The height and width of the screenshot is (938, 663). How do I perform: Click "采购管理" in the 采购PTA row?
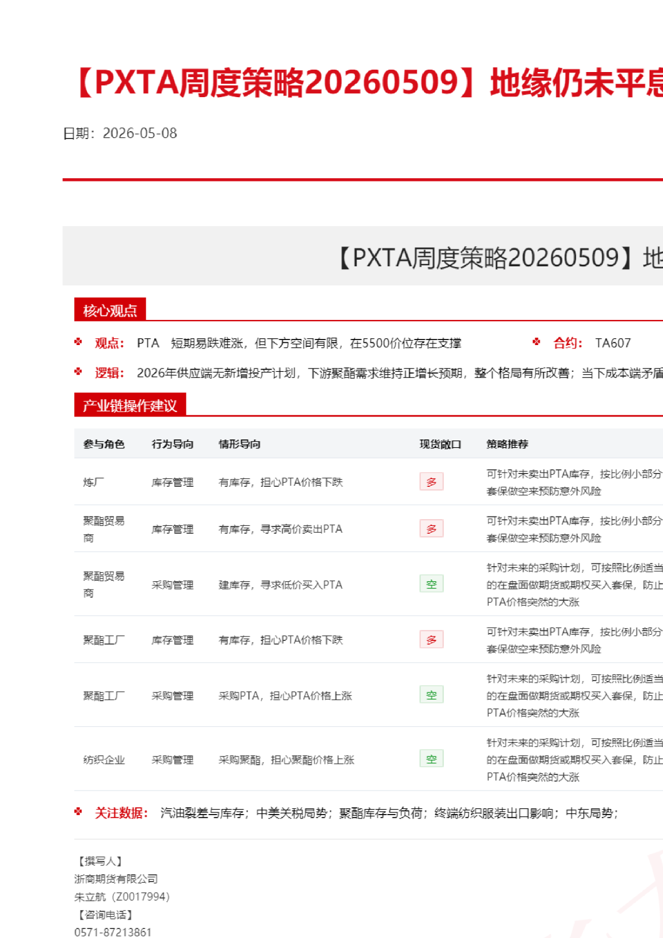pos(172,696)
